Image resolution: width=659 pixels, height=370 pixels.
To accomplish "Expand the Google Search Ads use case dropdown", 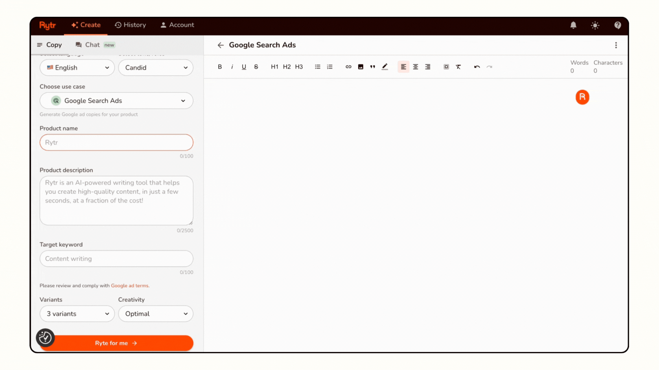I will [x=116, y=101].
